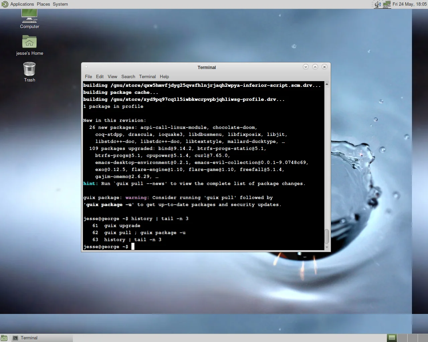
Task: Click 'building package cache...' line
Action: pos(121,92)
